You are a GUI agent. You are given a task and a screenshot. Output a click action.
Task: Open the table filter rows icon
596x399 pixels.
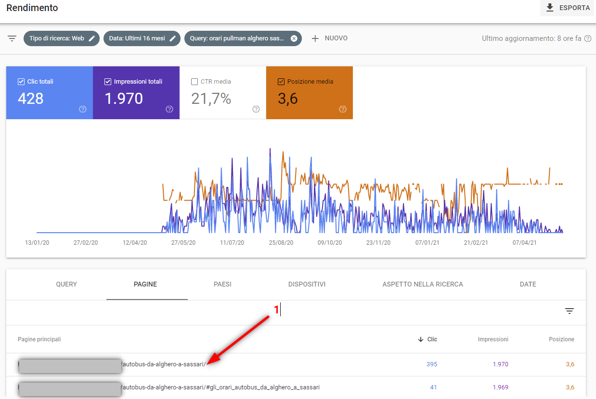570,311
